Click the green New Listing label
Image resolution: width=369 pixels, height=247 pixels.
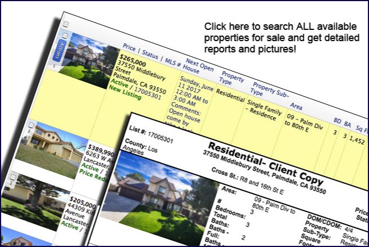tap(125, 92)
